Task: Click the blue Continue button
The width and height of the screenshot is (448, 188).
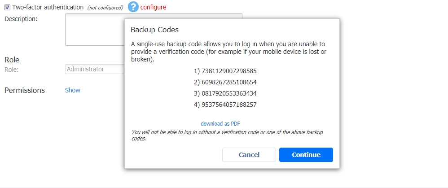Action: point(306,155)
